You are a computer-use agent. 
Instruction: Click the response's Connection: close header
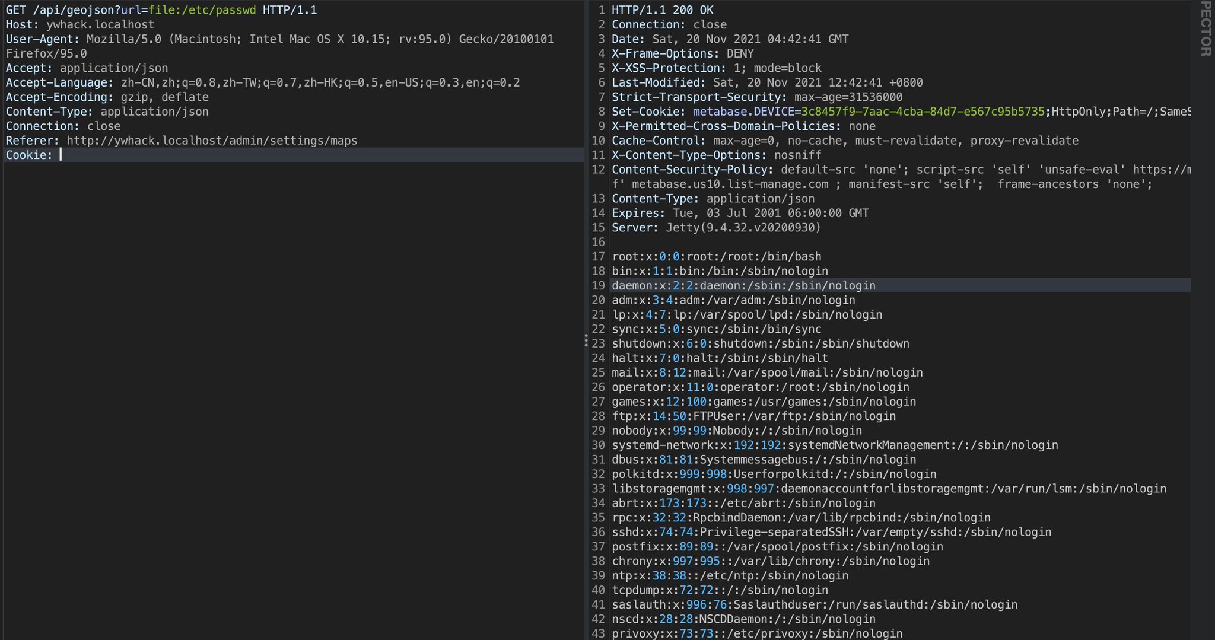pos(669,24)
